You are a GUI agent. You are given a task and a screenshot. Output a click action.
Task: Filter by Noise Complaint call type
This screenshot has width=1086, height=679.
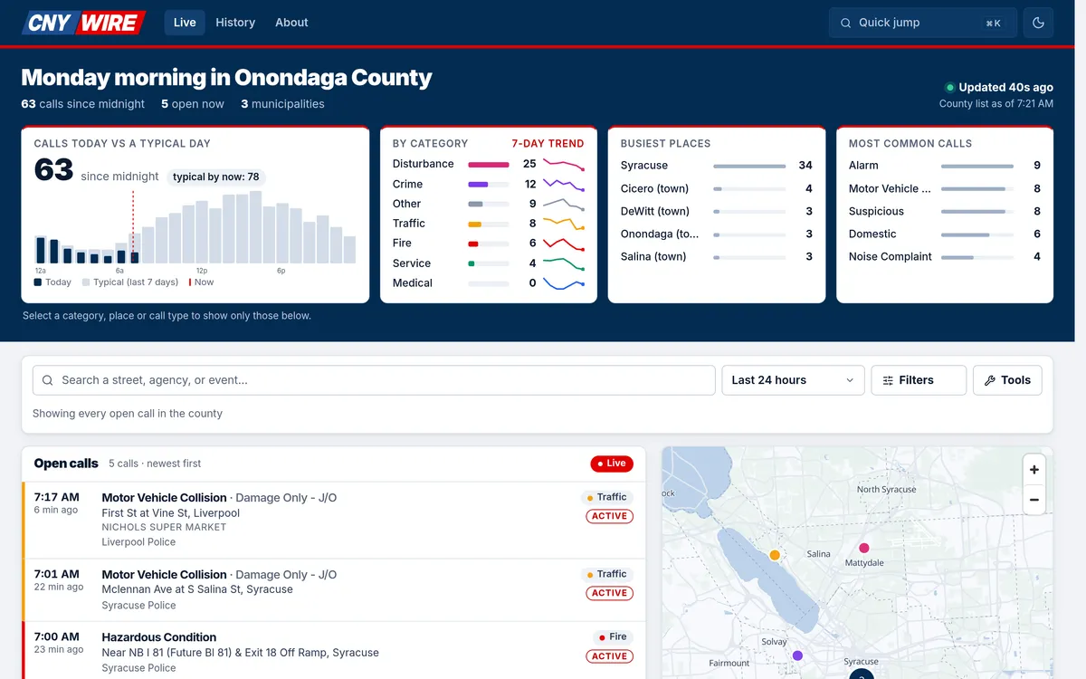945,256
